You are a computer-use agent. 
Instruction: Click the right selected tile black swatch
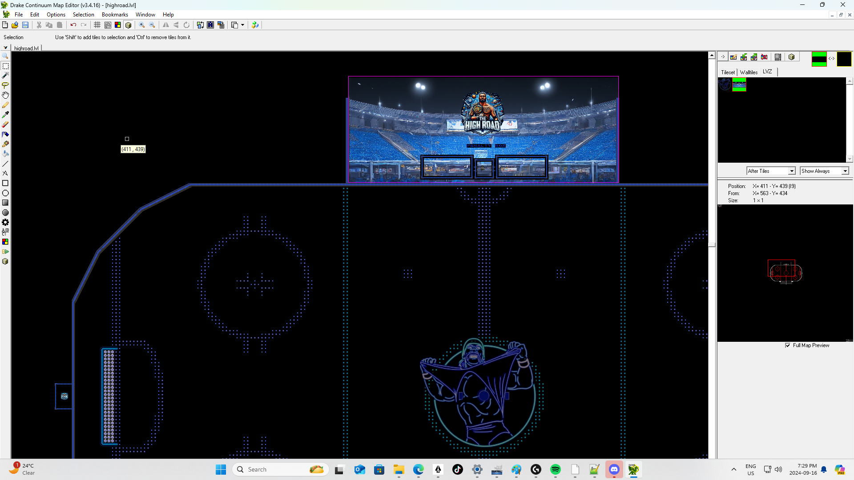844,59
